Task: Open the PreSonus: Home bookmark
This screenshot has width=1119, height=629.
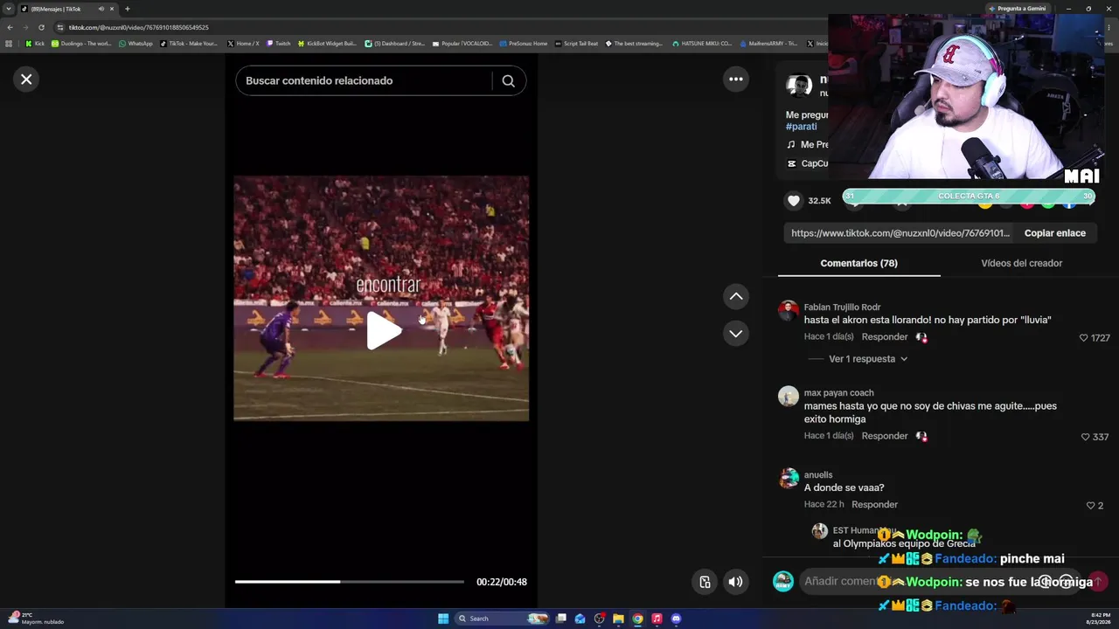Action: coord(524,44)
